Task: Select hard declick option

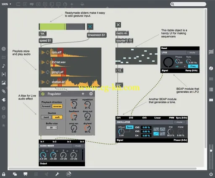Action: coord(46,117)
